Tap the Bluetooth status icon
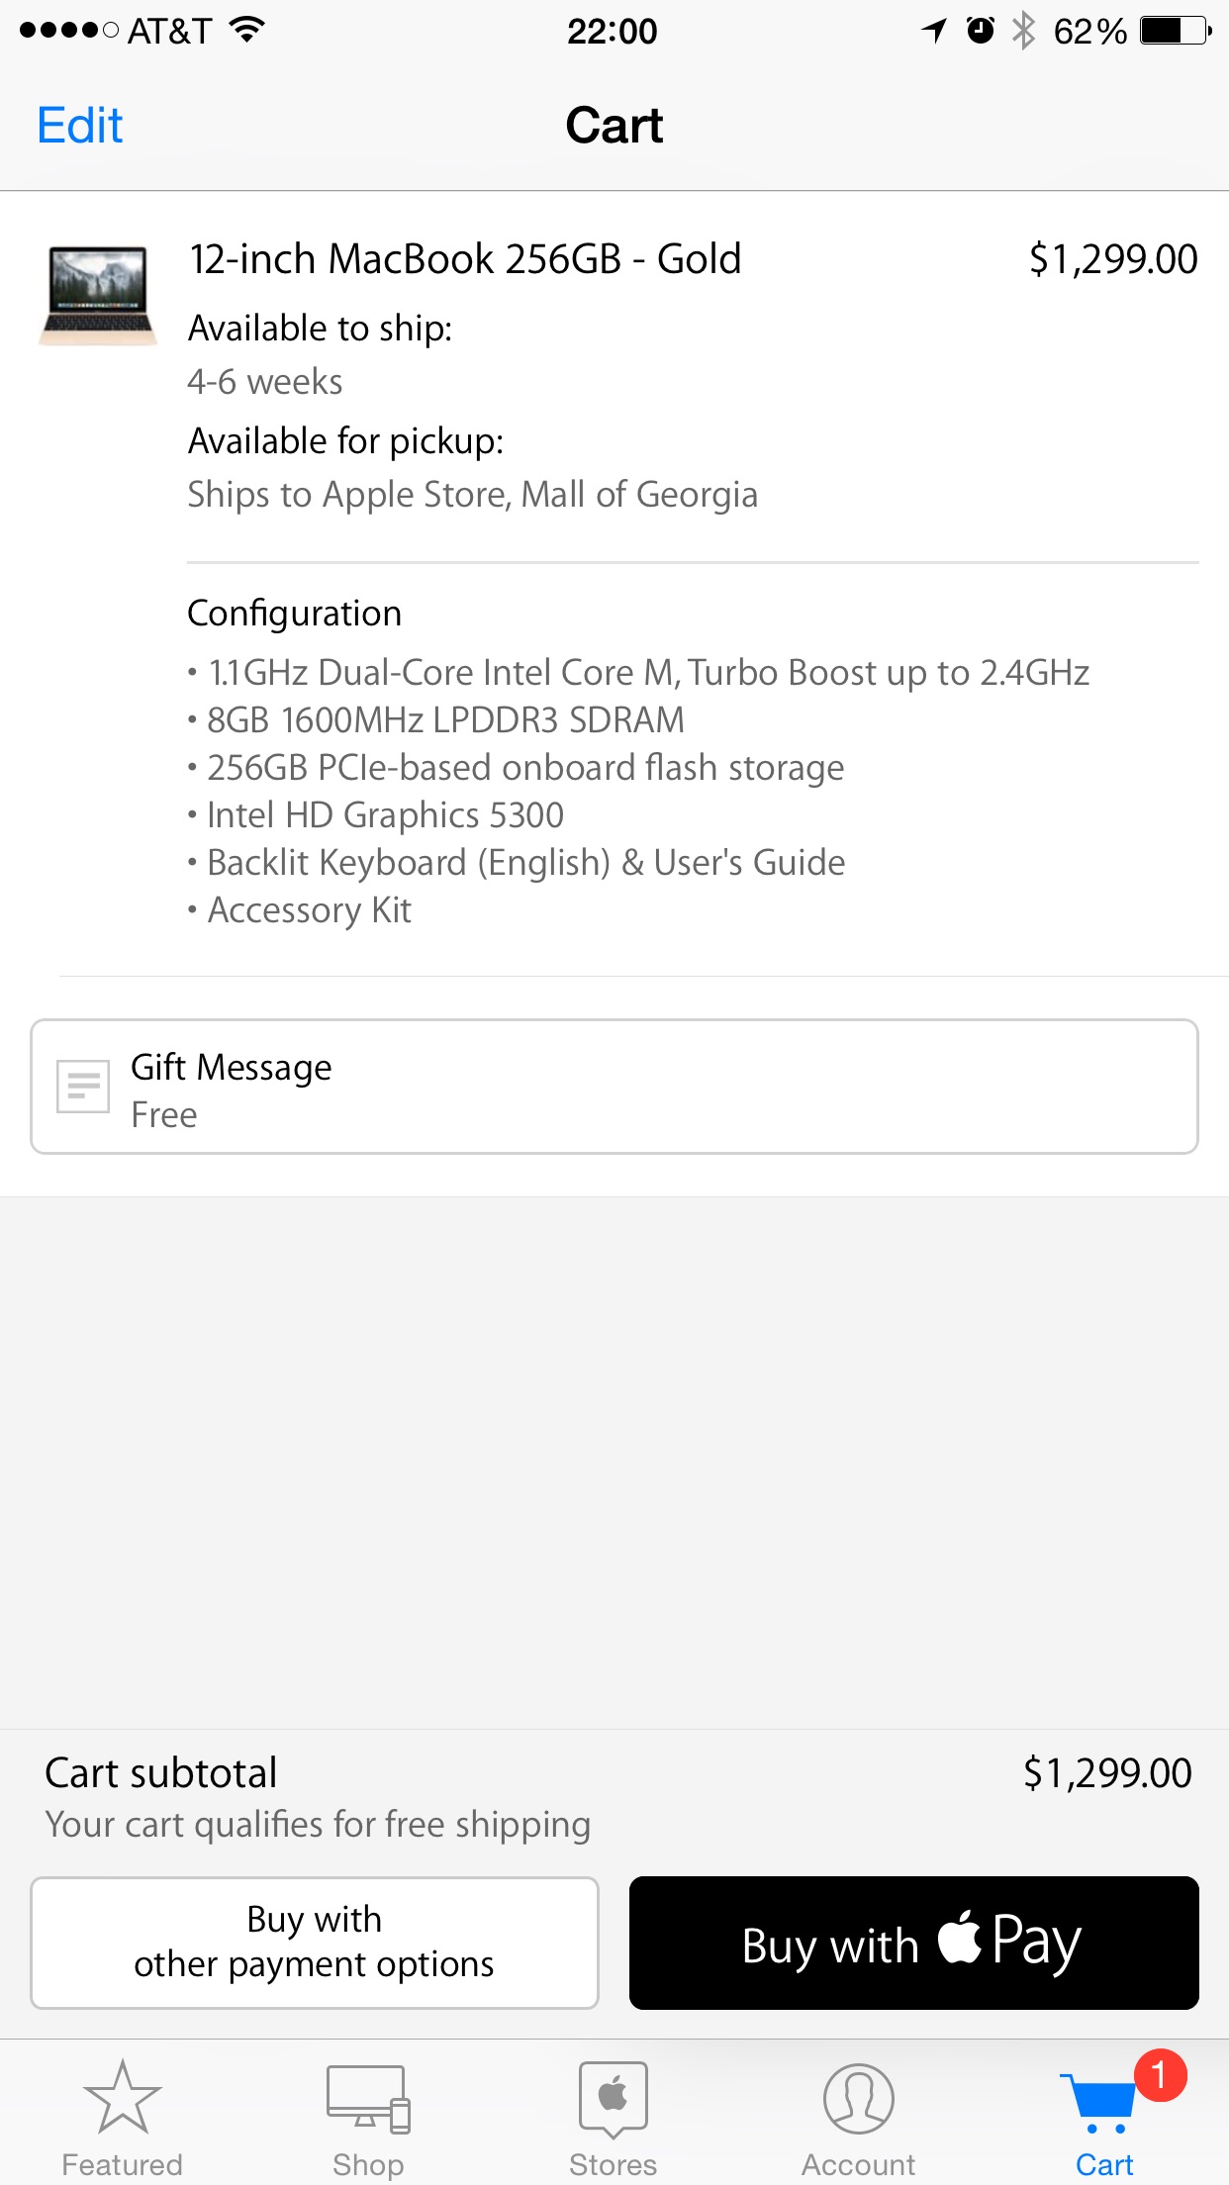 click(1023, 31)
